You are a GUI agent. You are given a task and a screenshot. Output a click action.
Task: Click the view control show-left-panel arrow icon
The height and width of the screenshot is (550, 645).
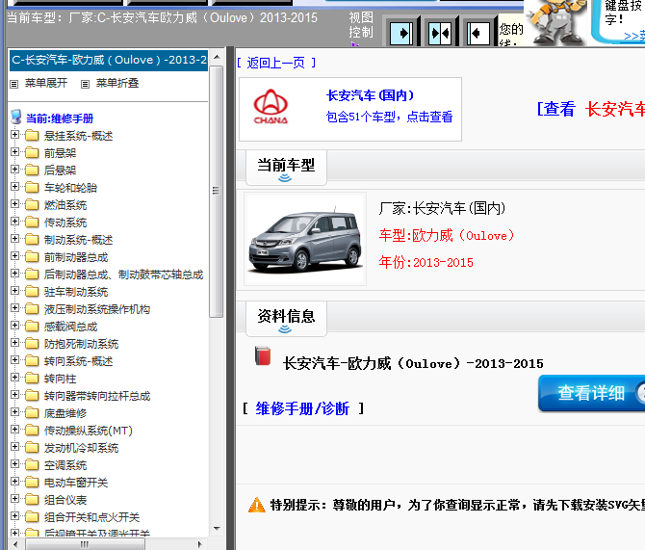[x=478, y=33]
